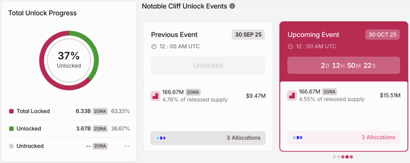Go to first carousel pagination dot

(x=334, y=157)
